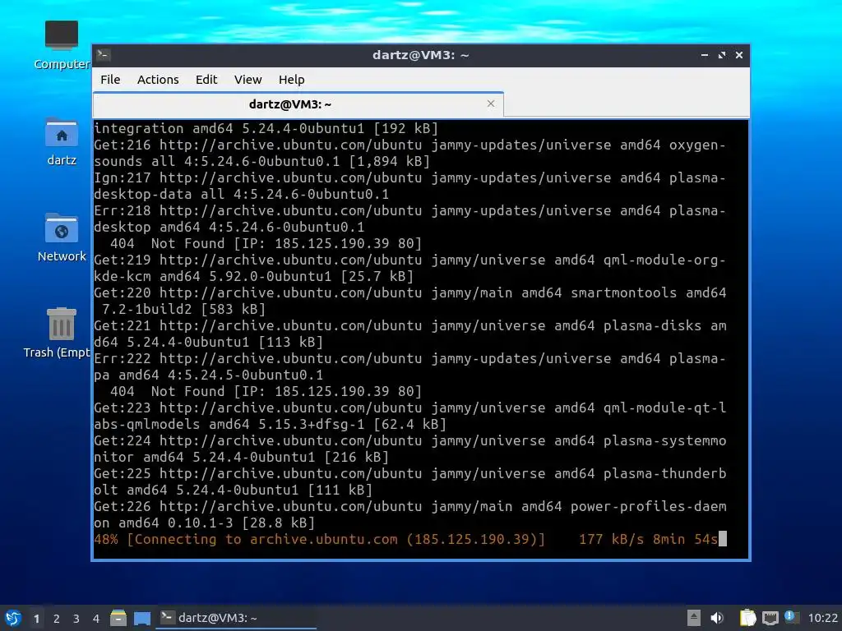Screen dimensions: 842x631
Task: Open the Help menu
Action: pos(292,80)
